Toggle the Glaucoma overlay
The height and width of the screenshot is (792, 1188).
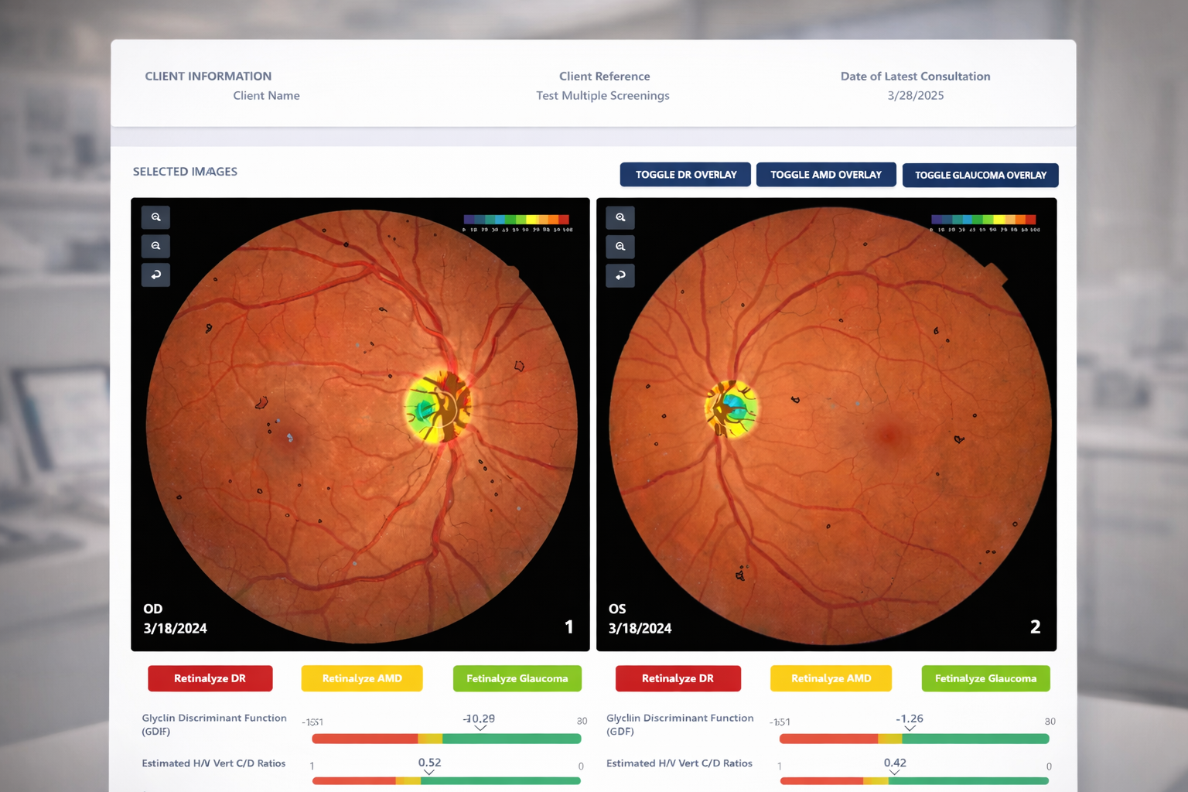point(980,175)
